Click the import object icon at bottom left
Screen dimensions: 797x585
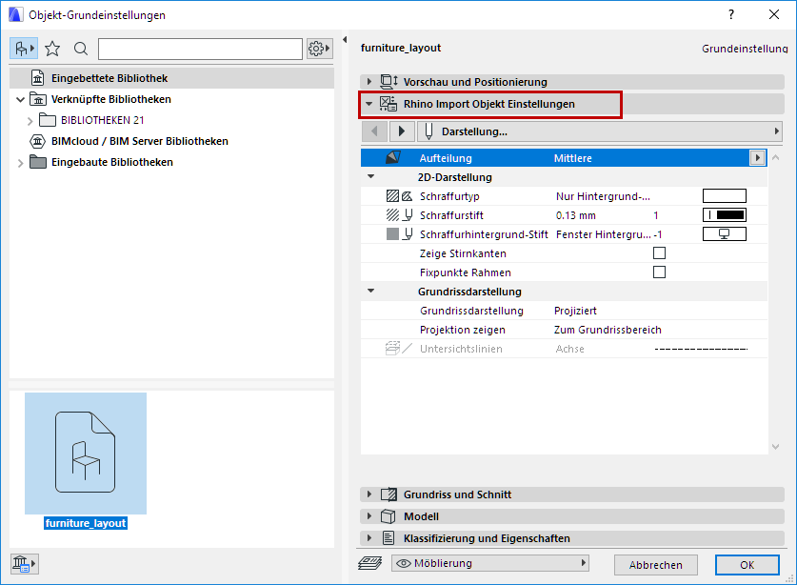(24, 563)
